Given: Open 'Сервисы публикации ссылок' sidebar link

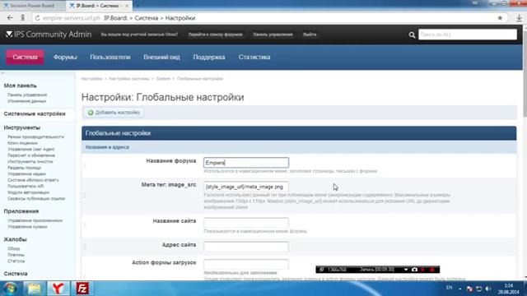Looking at the screenshot, I should pyautogui.click(x=36, y=198).
